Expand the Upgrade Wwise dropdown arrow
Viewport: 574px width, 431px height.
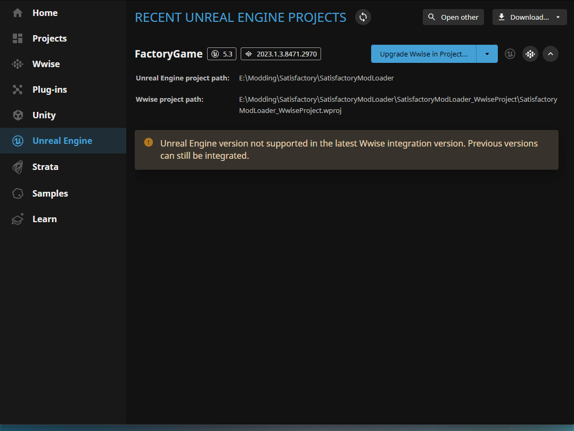point(487,54)
